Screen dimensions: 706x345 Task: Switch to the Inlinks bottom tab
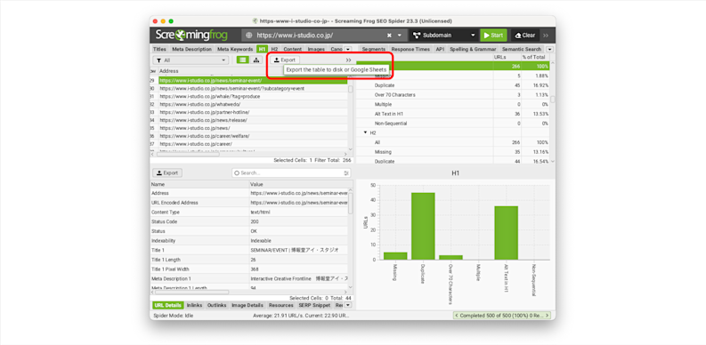coord(194,305)
